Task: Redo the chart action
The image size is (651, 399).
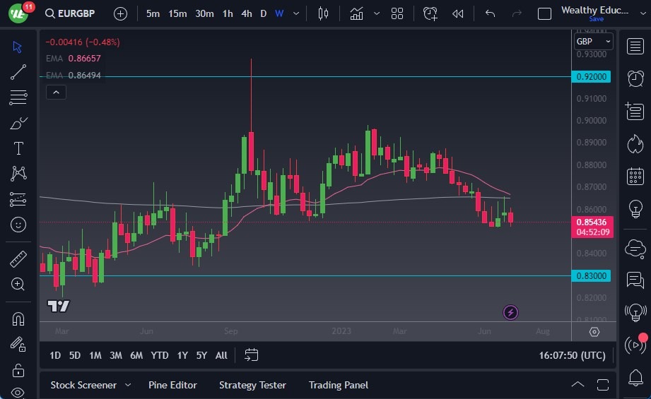Action: pos(517,13)
